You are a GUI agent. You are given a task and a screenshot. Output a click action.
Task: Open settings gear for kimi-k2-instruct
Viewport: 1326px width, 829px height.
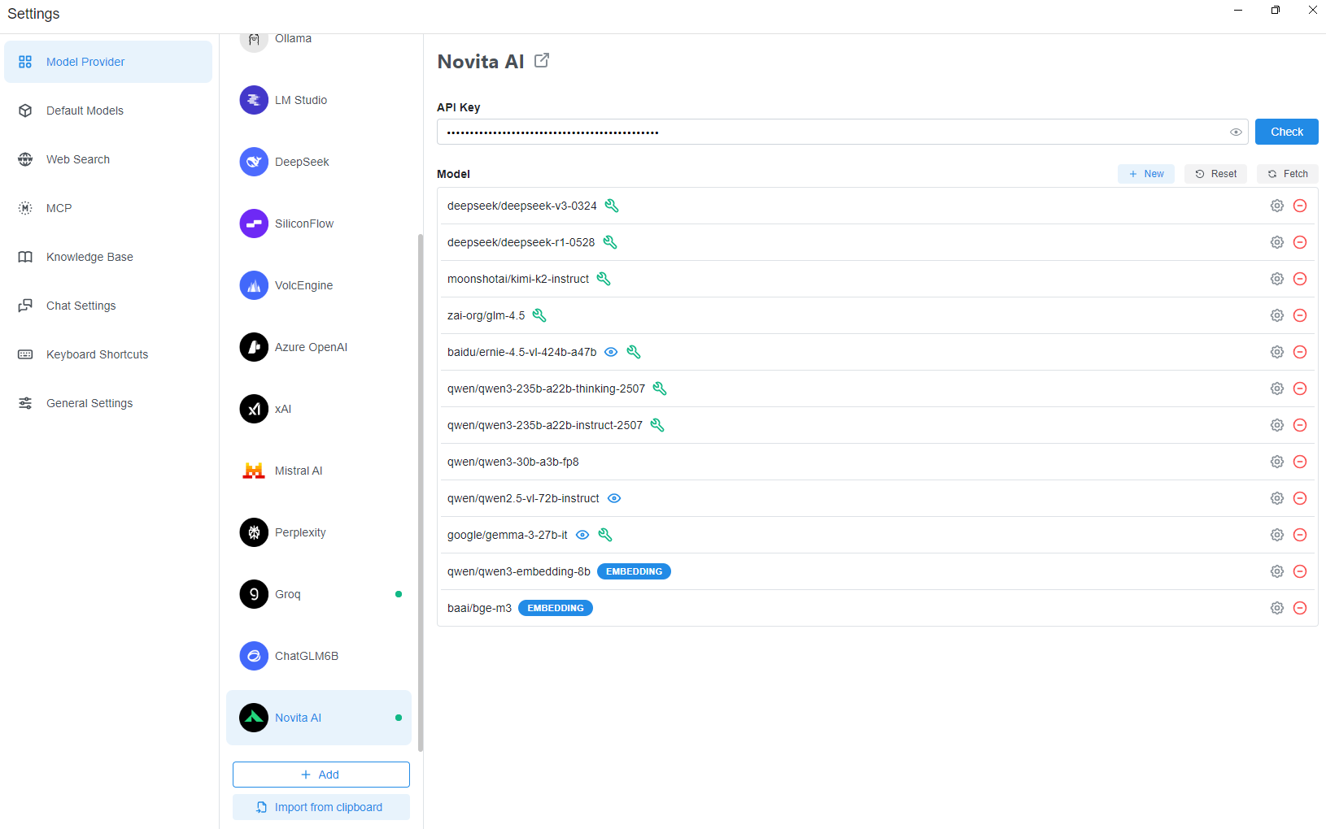(x=1277, y=279)
